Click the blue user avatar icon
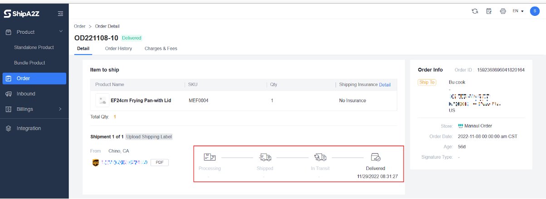Screen dimensions: 546x199 pyautogui.click(x=535, y=11)
